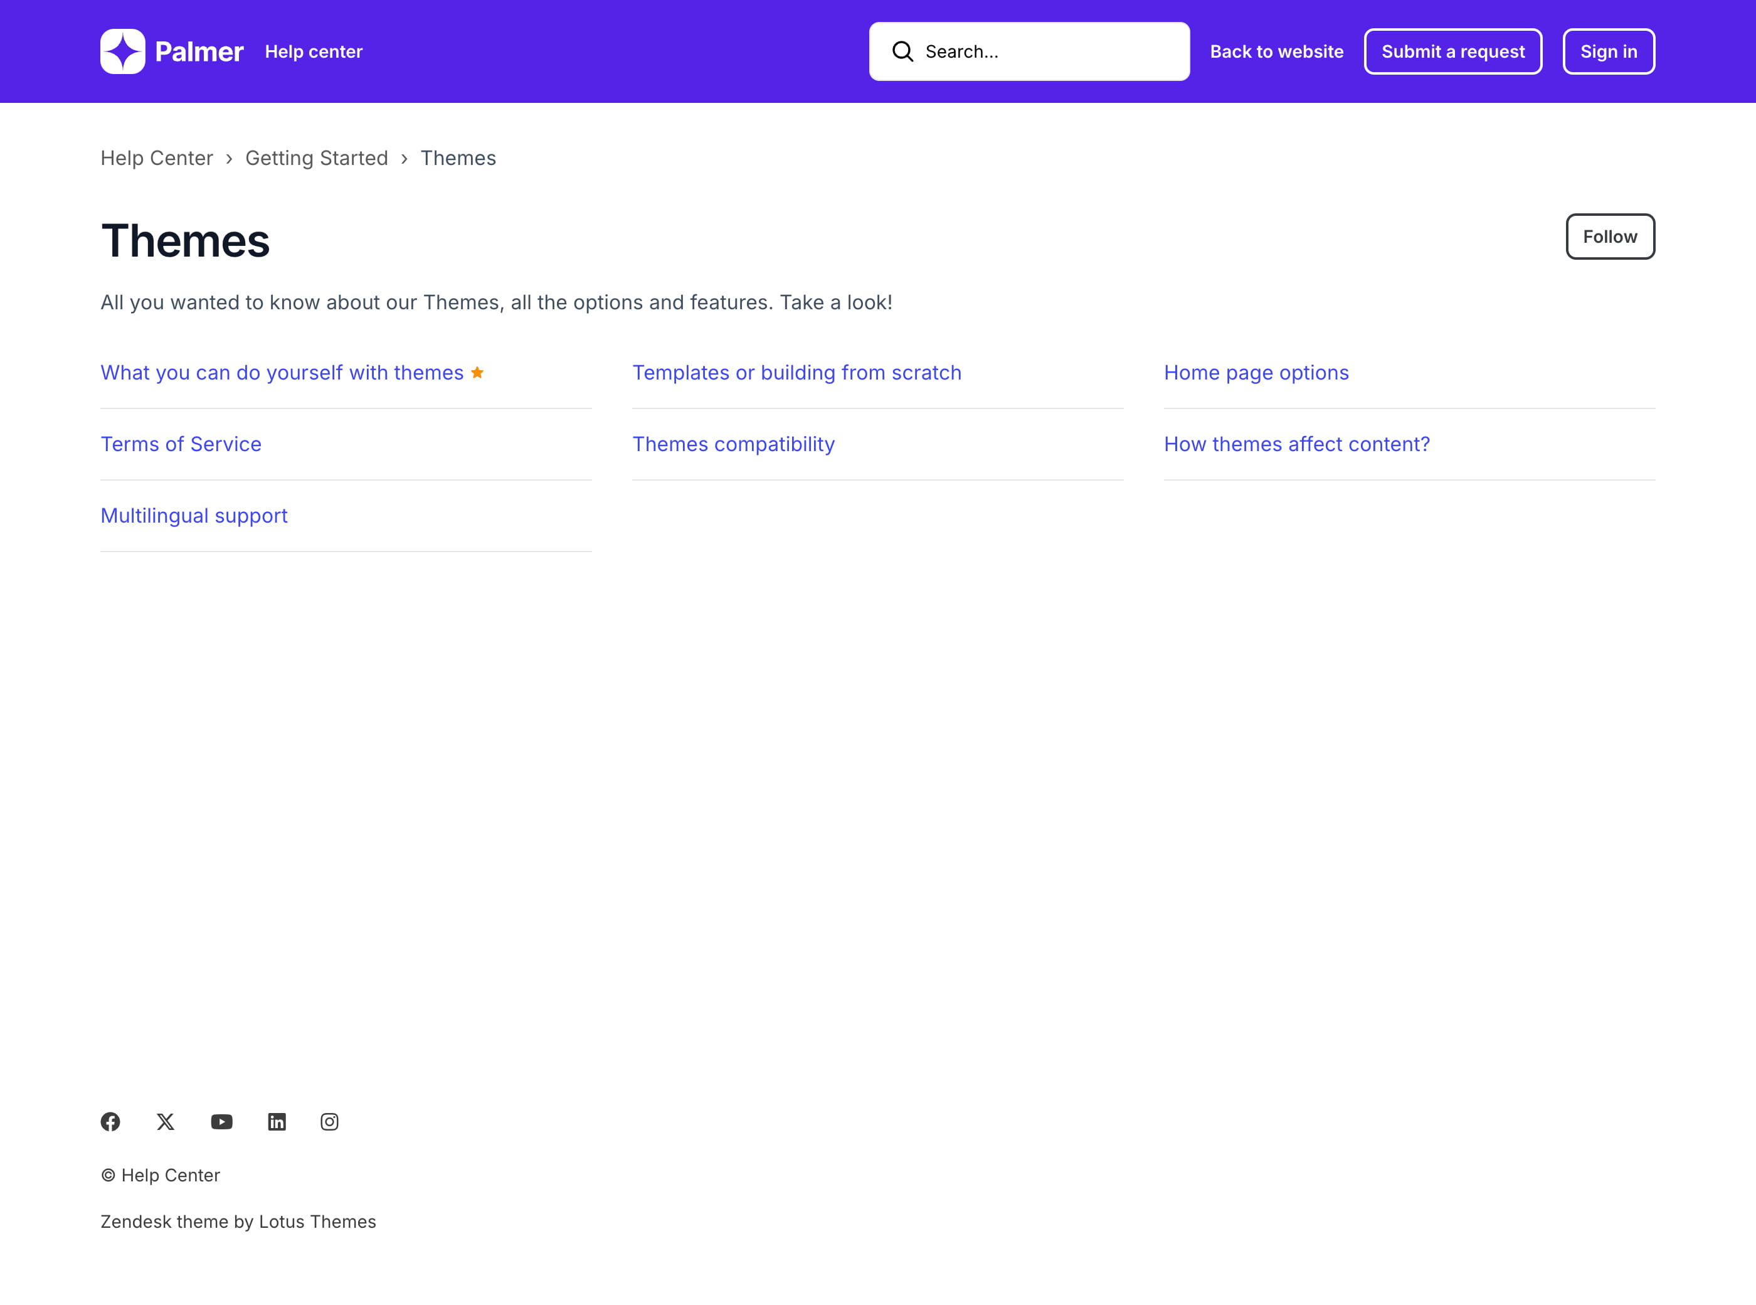Open the Home page options article

coord(1256,373)
